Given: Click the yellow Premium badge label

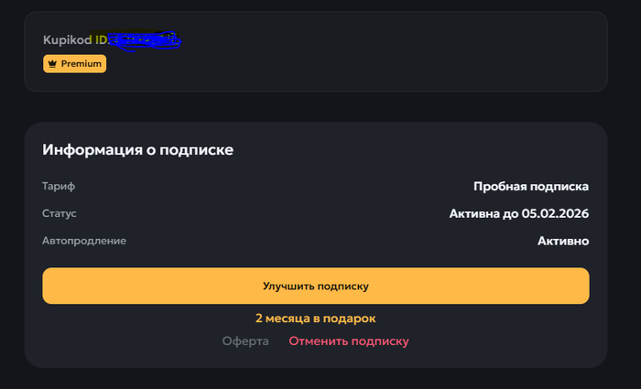Looking at the screenshot, I should pyautogui.click(x=81, y=64).
